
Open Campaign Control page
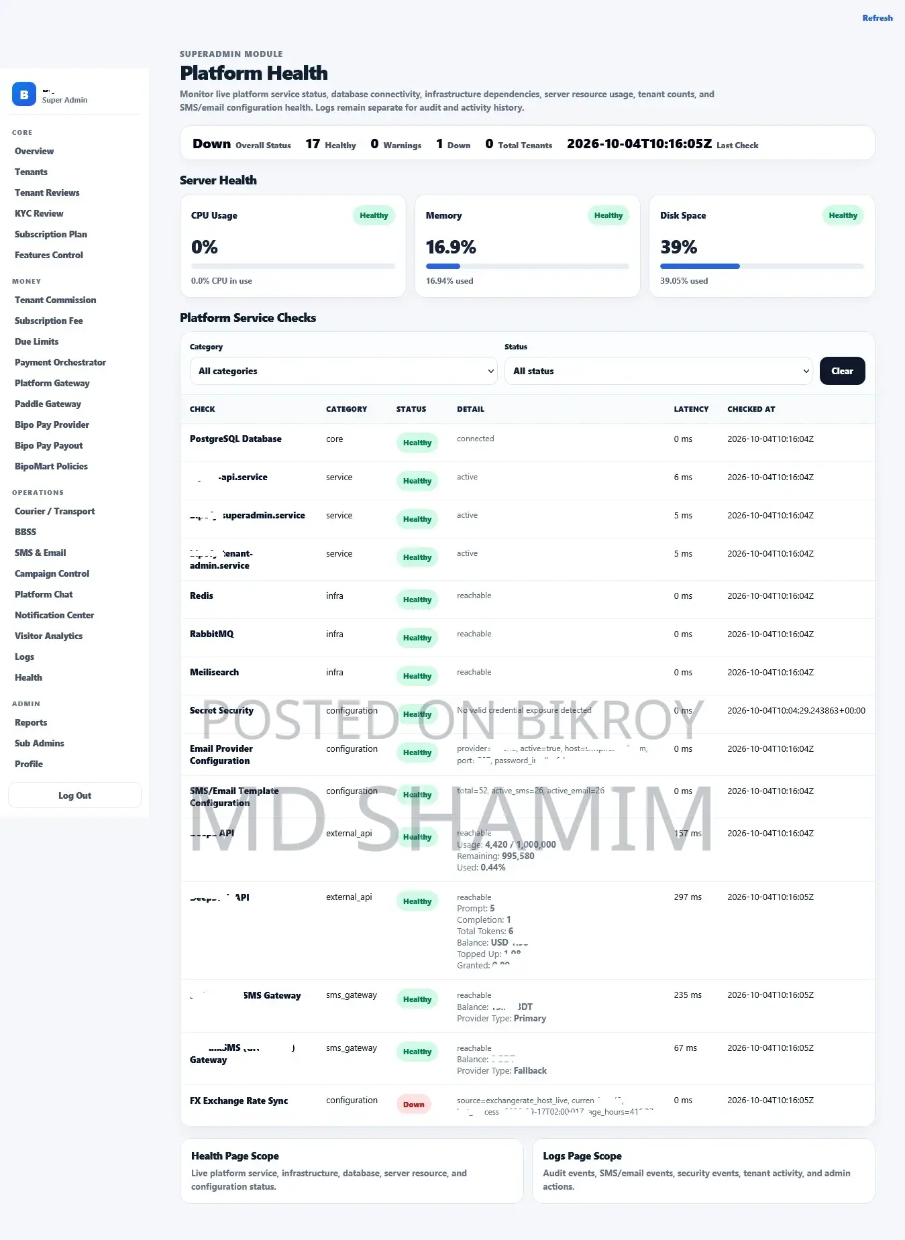52,574
